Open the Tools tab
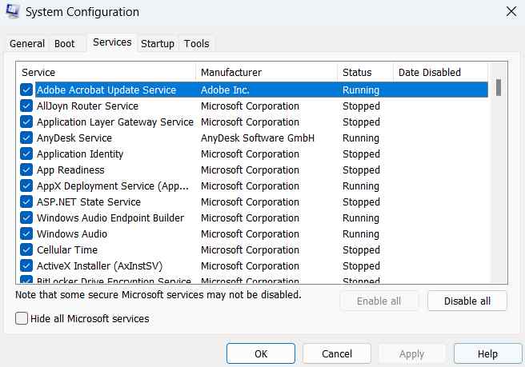This screenshot has height=367, width=525. (197, 44)
